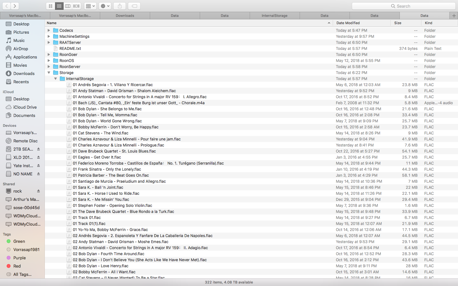The height and width of the screenshot is (286, 458).
Task: Sort by Kind column header
Action: click(x=439, y=23)
